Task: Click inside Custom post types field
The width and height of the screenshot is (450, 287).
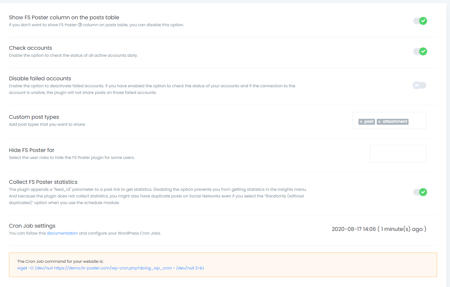Action: tap(390, 120)
